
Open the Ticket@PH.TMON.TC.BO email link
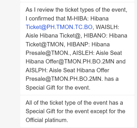(x=59, y=27)
